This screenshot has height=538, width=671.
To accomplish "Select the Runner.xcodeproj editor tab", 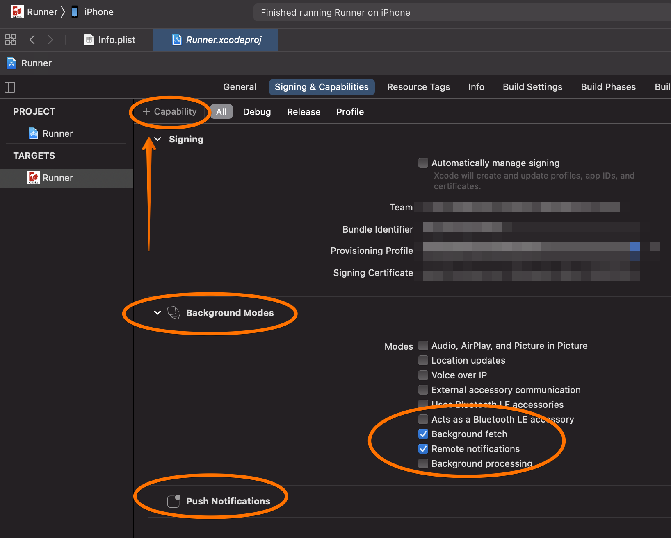I will click(215, 40).
